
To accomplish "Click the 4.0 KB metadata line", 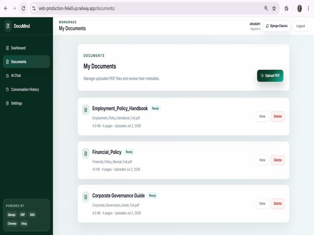I will [116, 126].
